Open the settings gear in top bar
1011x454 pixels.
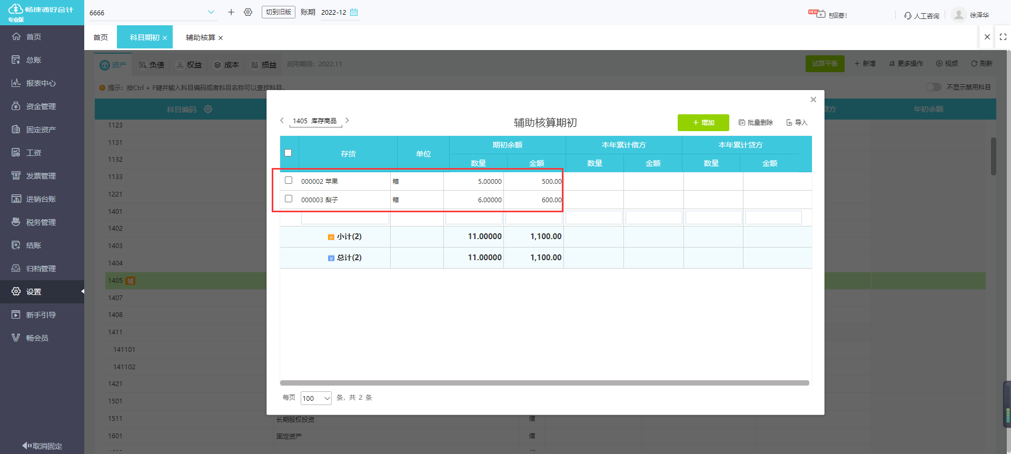click(248, 12)
